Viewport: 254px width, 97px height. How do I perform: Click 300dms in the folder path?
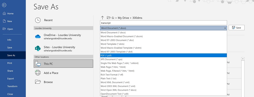tap(137, 18)
